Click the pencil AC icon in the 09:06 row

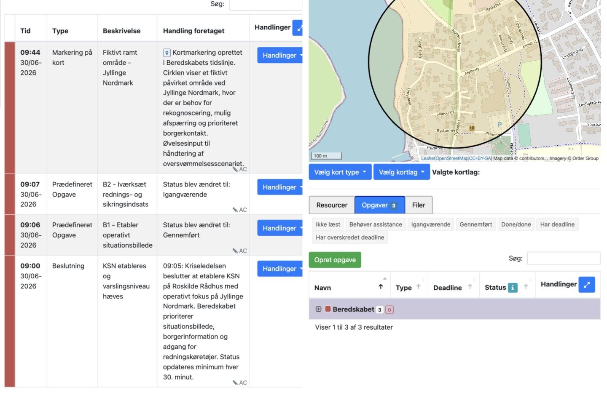tap(239, 251)
